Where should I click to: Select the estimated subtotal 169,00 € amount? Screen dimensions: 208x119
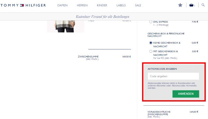coord(194,112)
